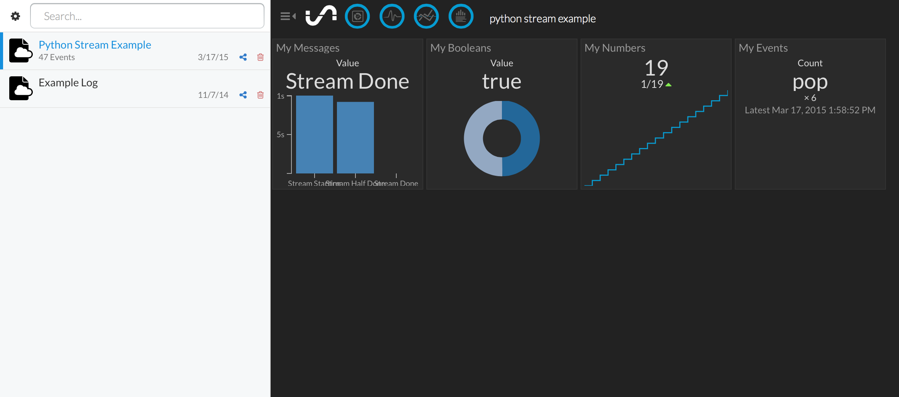Click the first bar in My Messages chart
The image size is (899, 397).
tap(315, 135)
